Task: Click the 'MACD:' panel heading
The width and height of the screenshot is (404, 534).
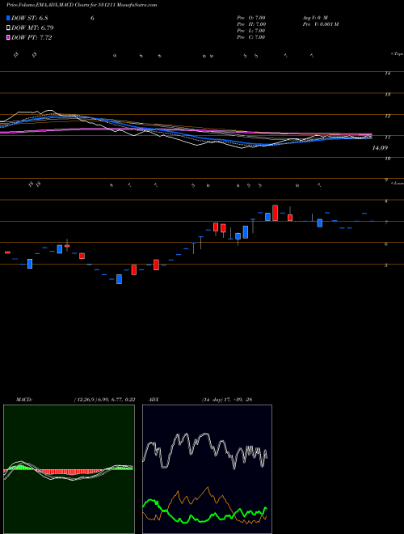Action: (x=23, y=400)
